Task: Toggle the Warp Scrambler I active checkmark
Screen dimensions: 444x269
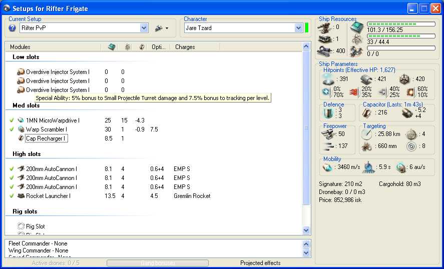Action: point(12,129)
